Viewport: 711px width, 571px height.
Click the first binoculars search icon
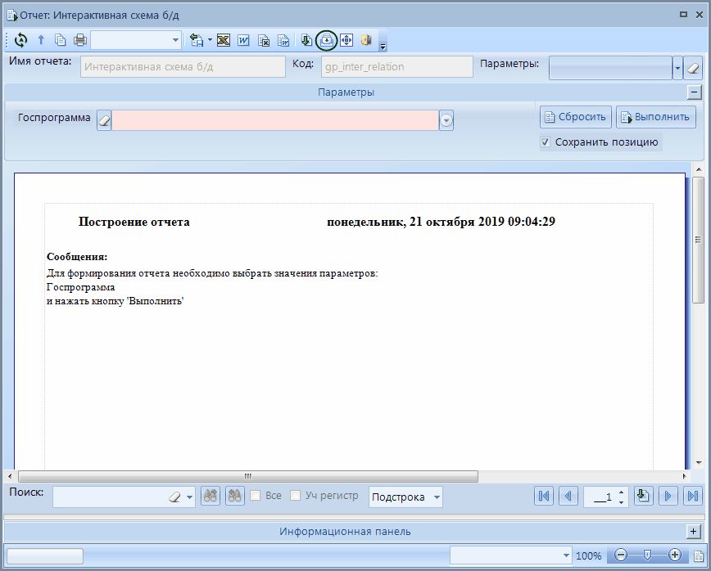[210, 496]
